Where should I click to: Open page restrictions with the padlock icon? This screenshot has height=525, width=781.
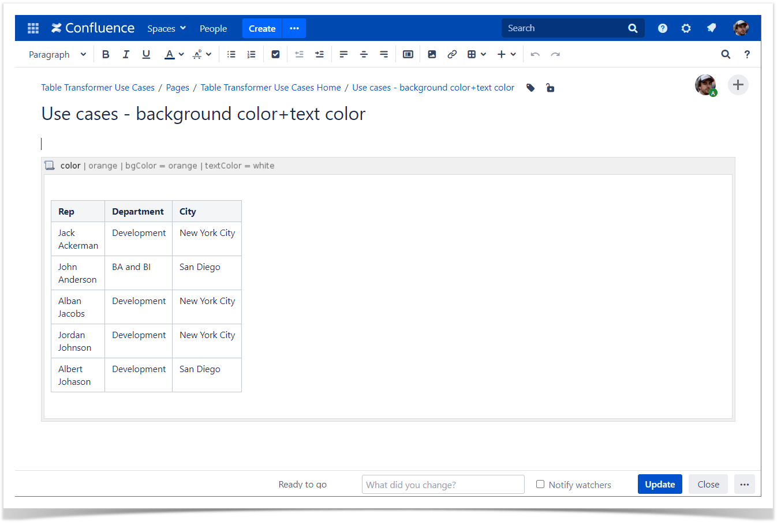pos(550,88)
